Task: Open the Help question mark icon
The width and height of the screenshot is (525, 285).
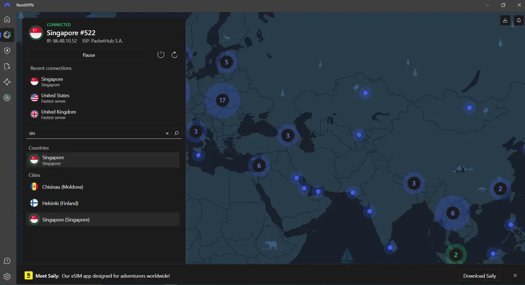Action: (x=7, y=261)
